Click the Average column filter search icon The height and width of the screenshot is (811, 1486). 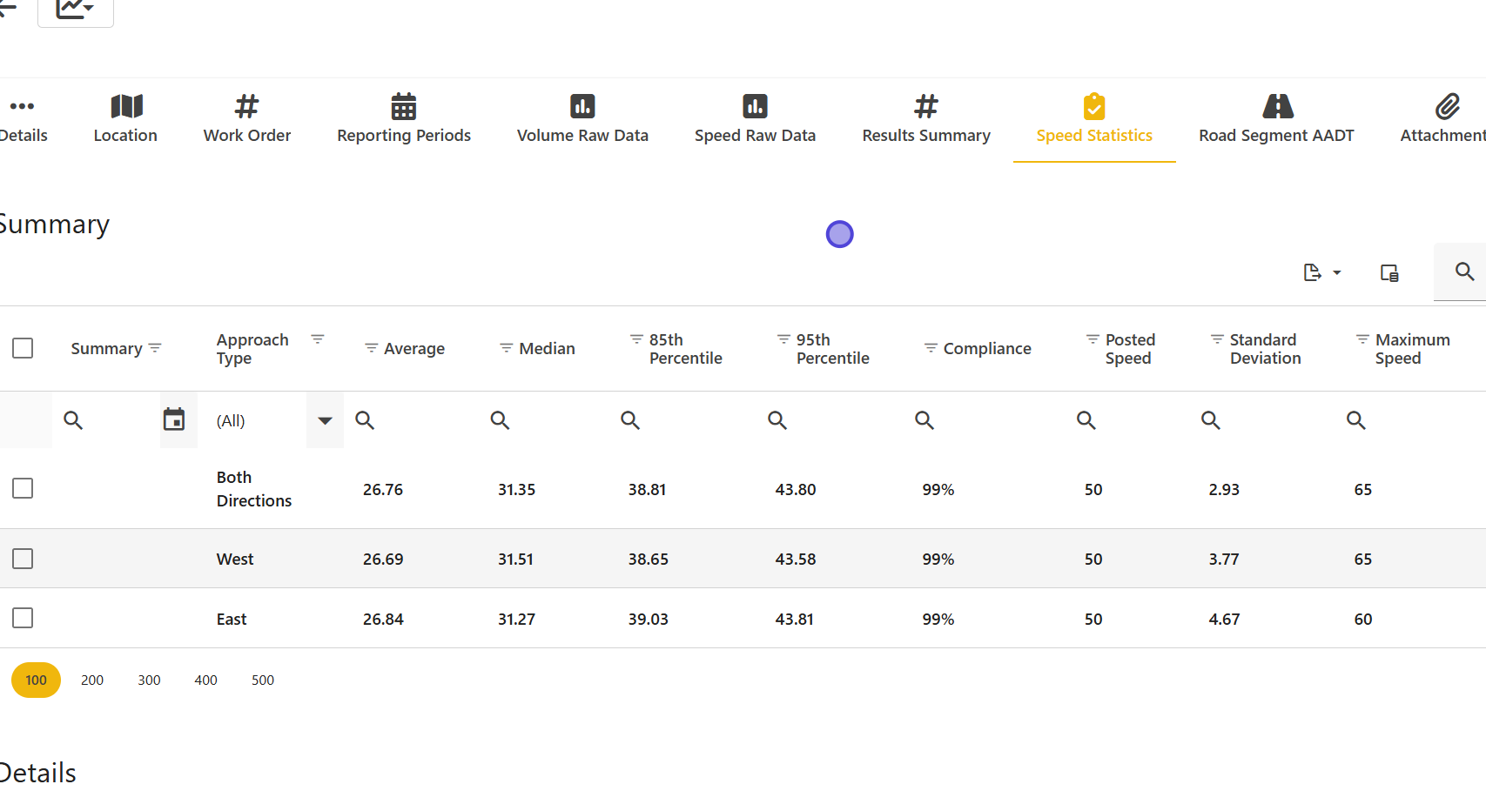coord(365,420)
